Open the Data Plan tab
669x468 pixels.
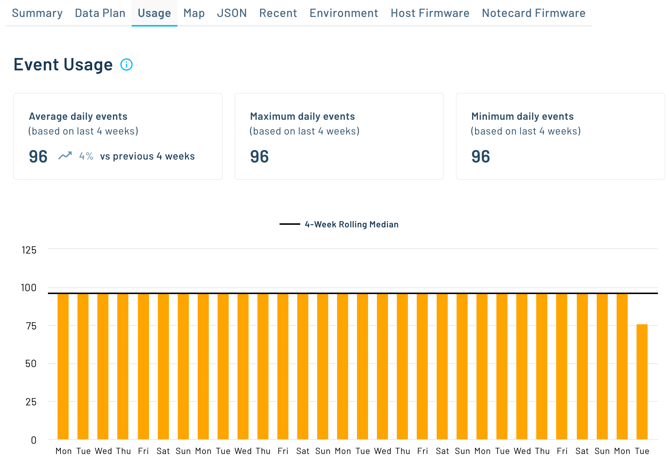tap(100, 13)
